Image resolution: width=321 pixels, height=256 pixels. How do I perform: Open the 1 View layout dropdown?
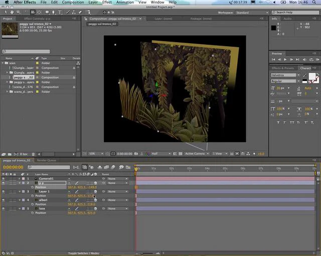click(220, 154)
